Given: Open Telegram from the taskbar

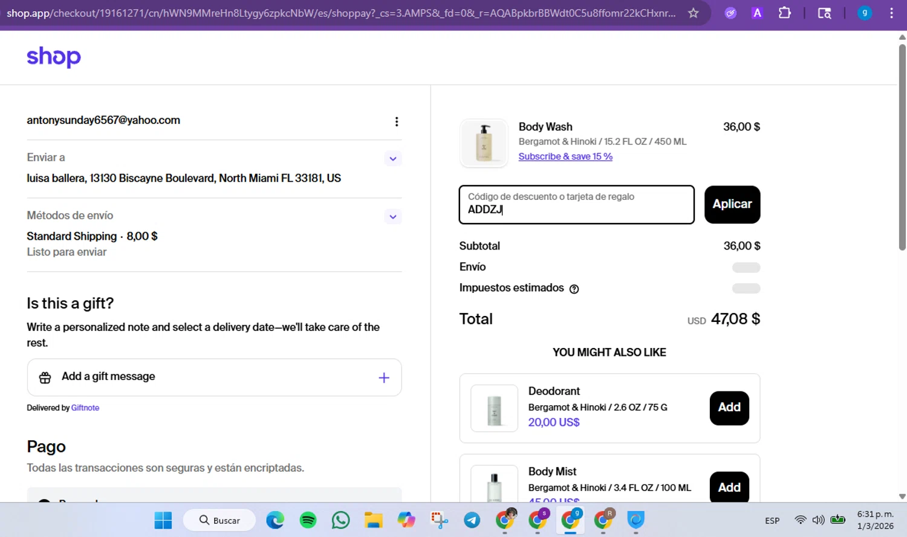Looking at the screenshot, I should pyautogui.click(x=472, y=520).
